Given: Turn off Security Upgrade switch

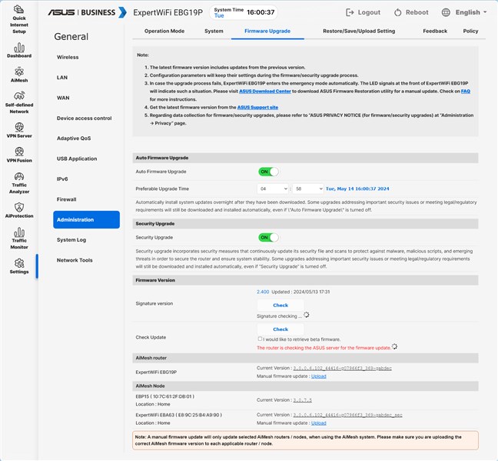Looking at the screenshot, I should 269,238.
